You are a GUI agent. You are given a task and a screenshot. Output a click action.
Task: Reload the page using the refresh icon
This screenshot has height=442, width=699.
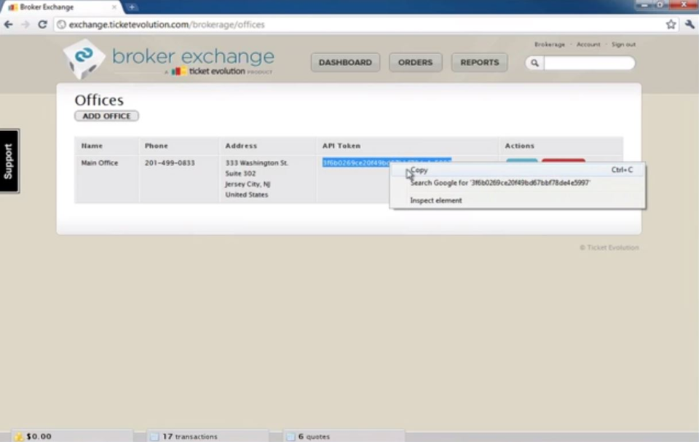[x=42, y=24]
